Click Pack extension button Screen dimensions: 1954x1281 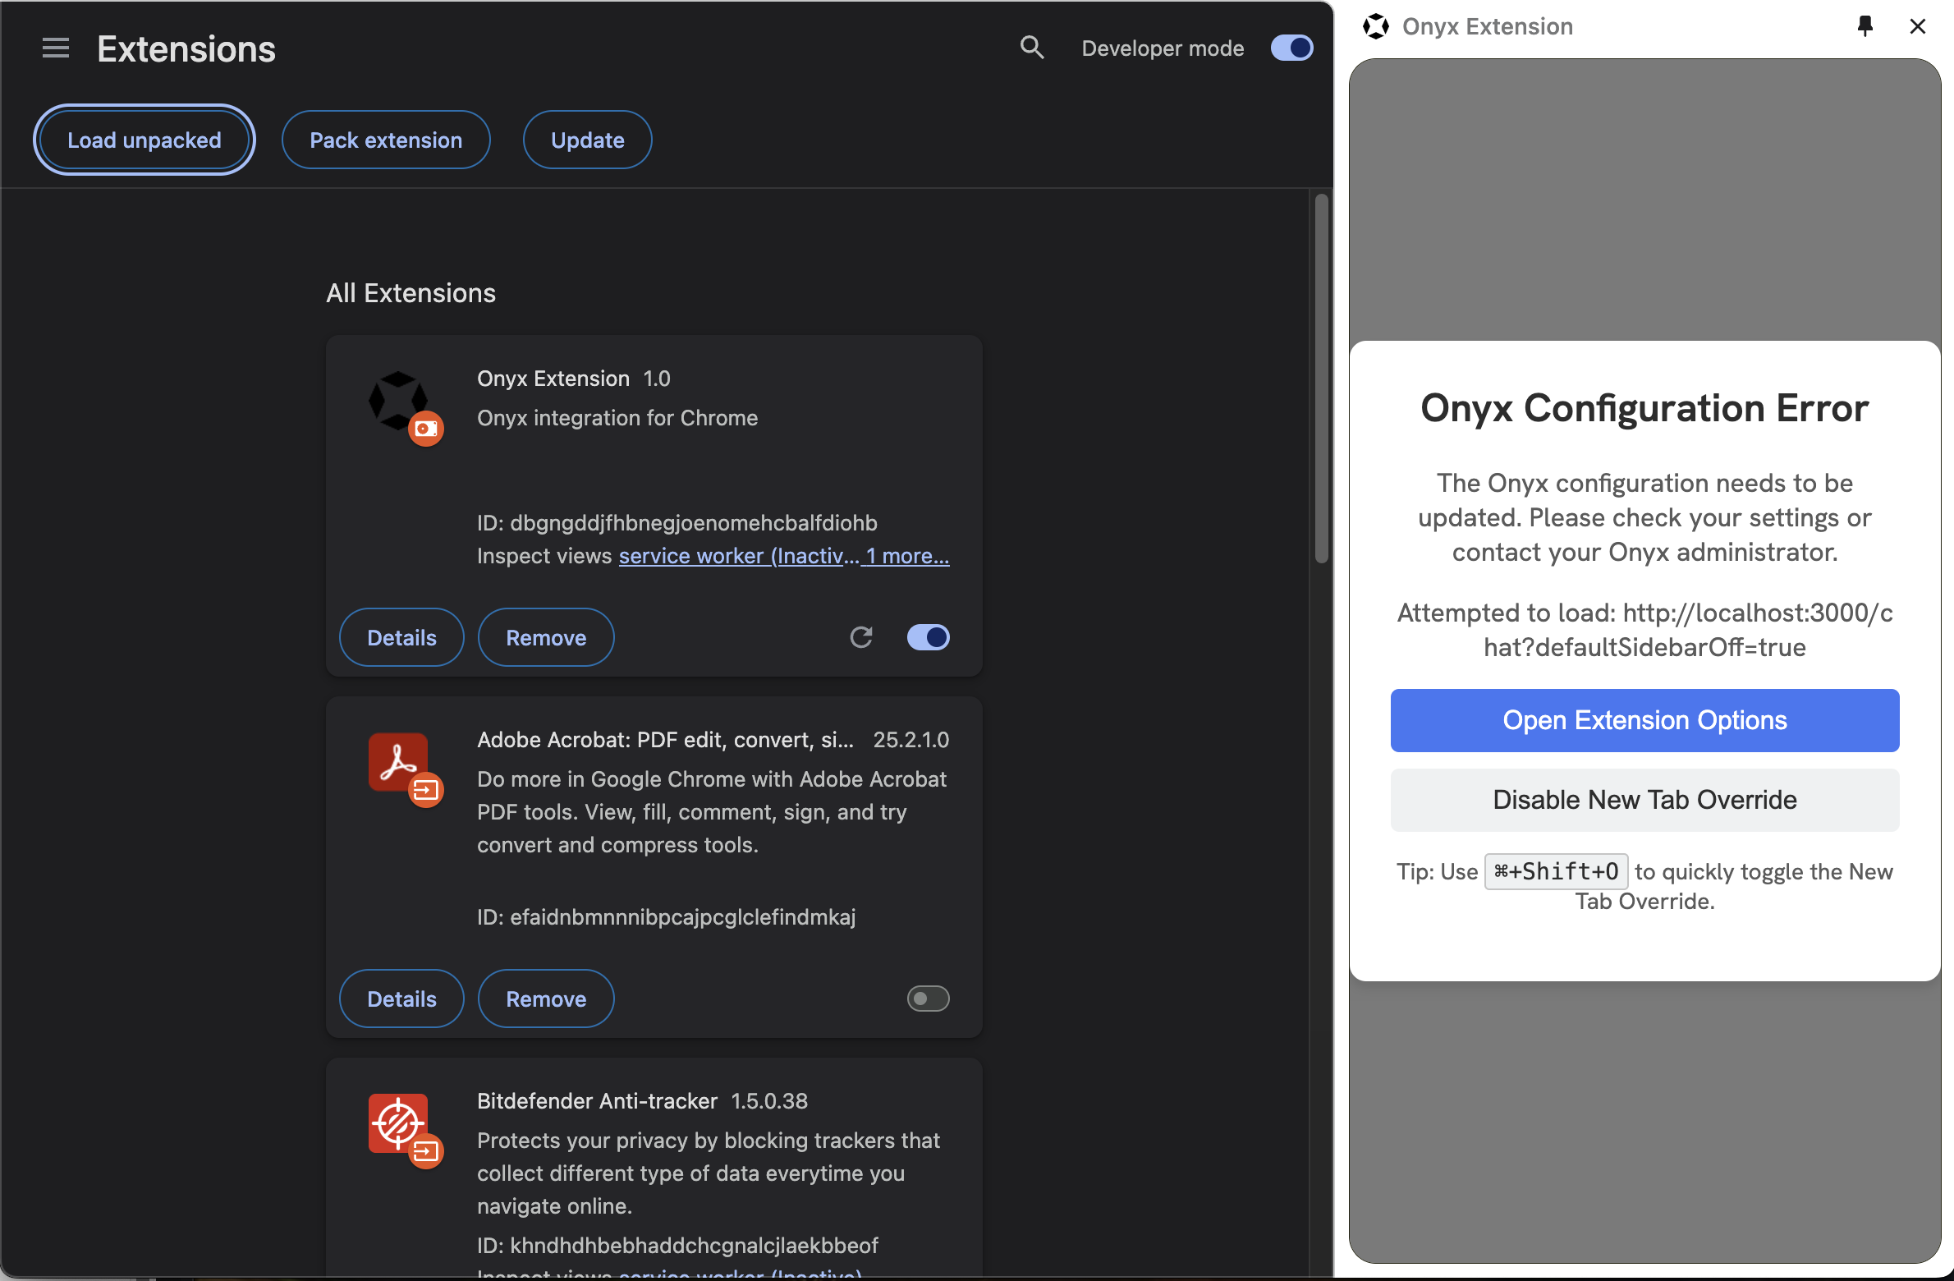pyautogui.click(x=386, y=140)
